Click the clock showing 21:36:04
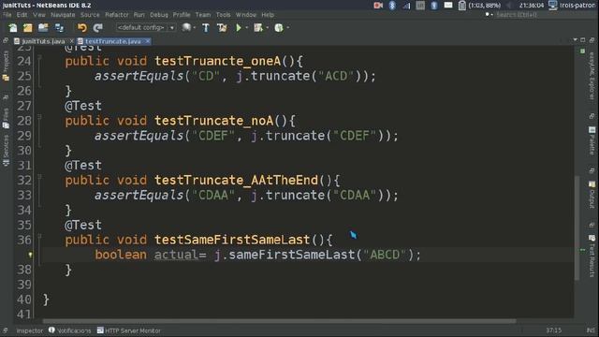 pos(532,6)
